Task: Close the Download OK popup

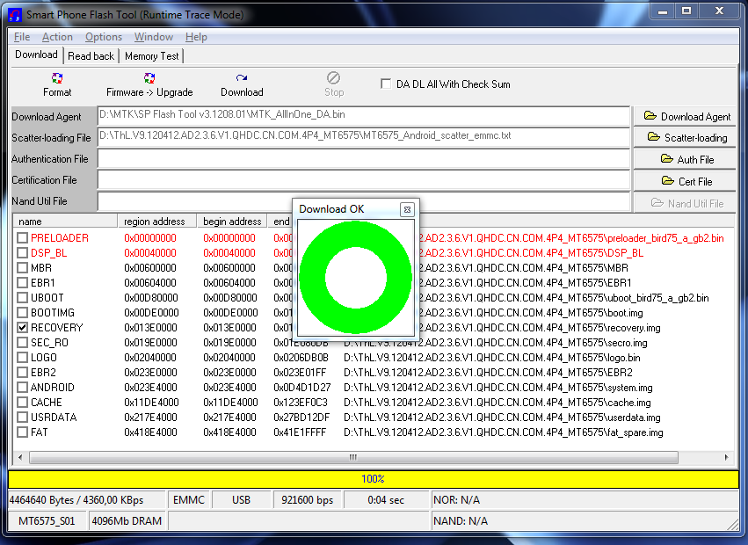Action: point(407,209)
